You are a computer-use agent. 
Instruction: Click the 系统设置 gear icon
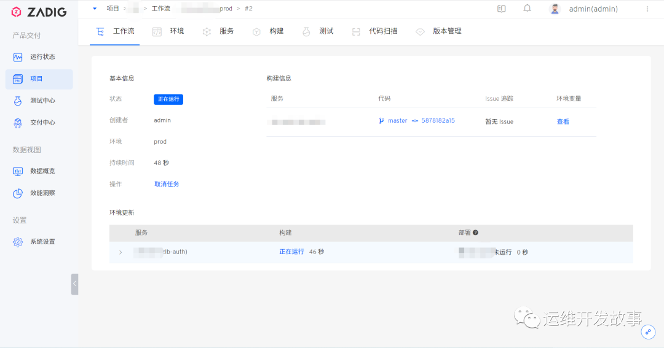tap(18, 242)
